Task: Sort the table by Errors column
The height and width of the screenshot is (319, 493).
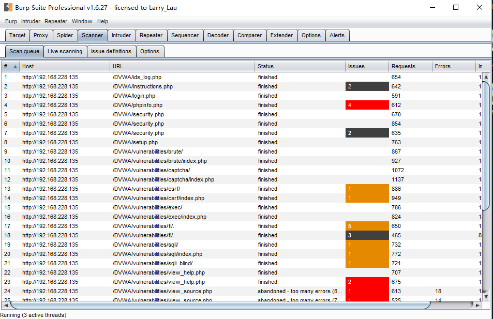Action: 454,66
